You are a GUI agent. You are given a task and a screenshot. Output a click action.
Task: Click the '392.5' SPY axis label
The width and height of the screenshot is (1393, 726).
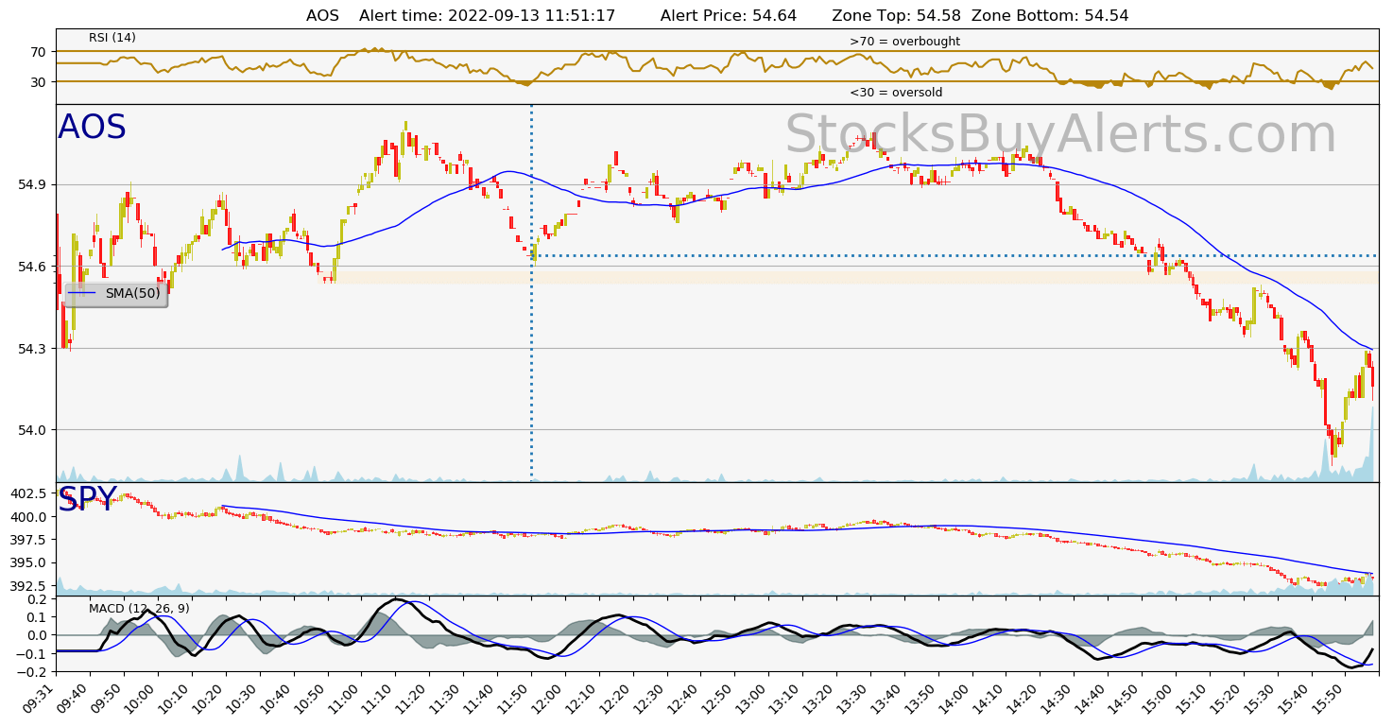tap(29, 585)
